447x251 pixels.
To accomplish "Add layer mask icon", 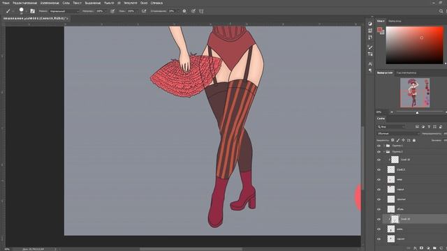I will [x=422, y=248].
